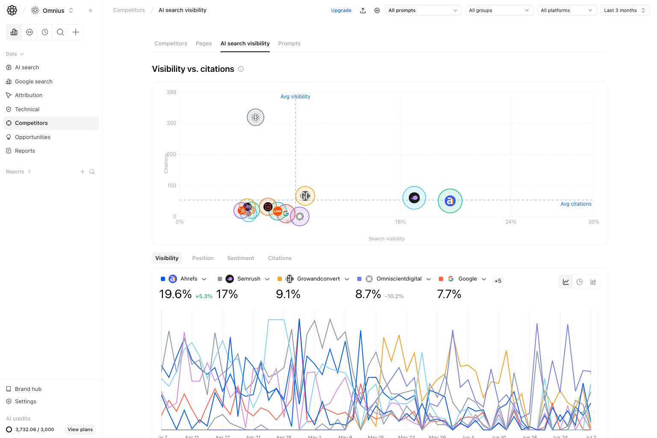The height and width of the screenshot is (438, 657).
Task: Select the Visibility chart tab
Action: (x=167, y=258)
